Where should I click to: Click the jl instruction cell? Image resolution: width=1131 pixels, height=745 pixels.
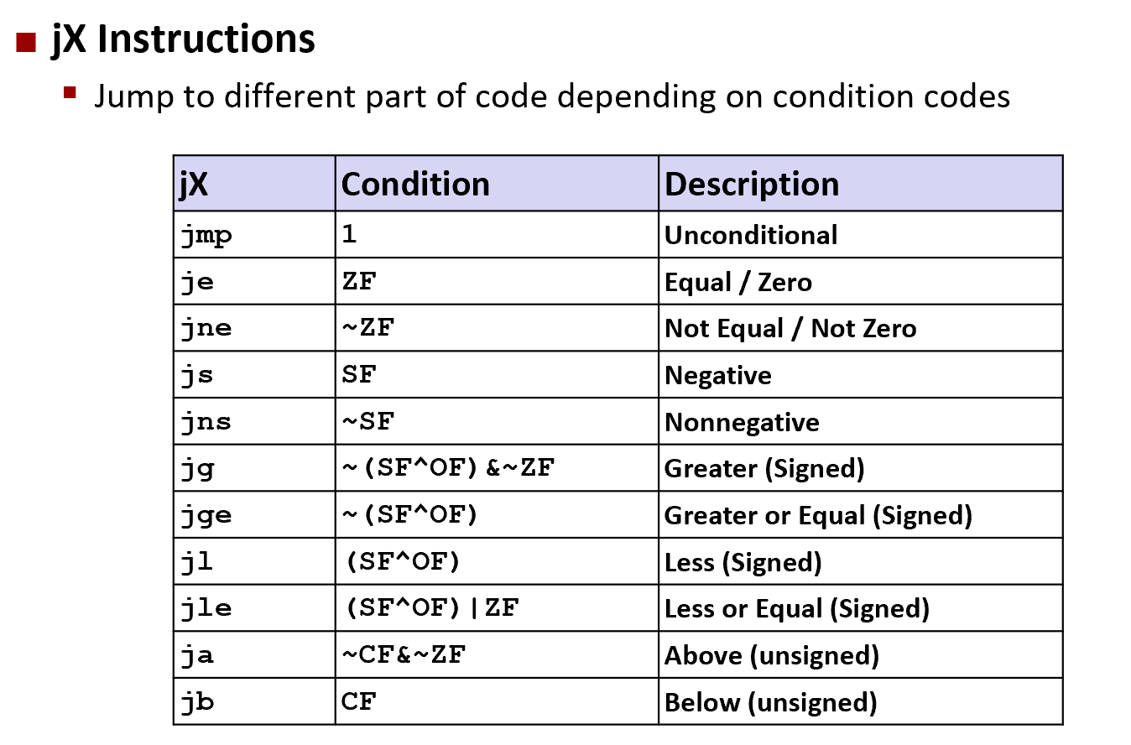254,561
